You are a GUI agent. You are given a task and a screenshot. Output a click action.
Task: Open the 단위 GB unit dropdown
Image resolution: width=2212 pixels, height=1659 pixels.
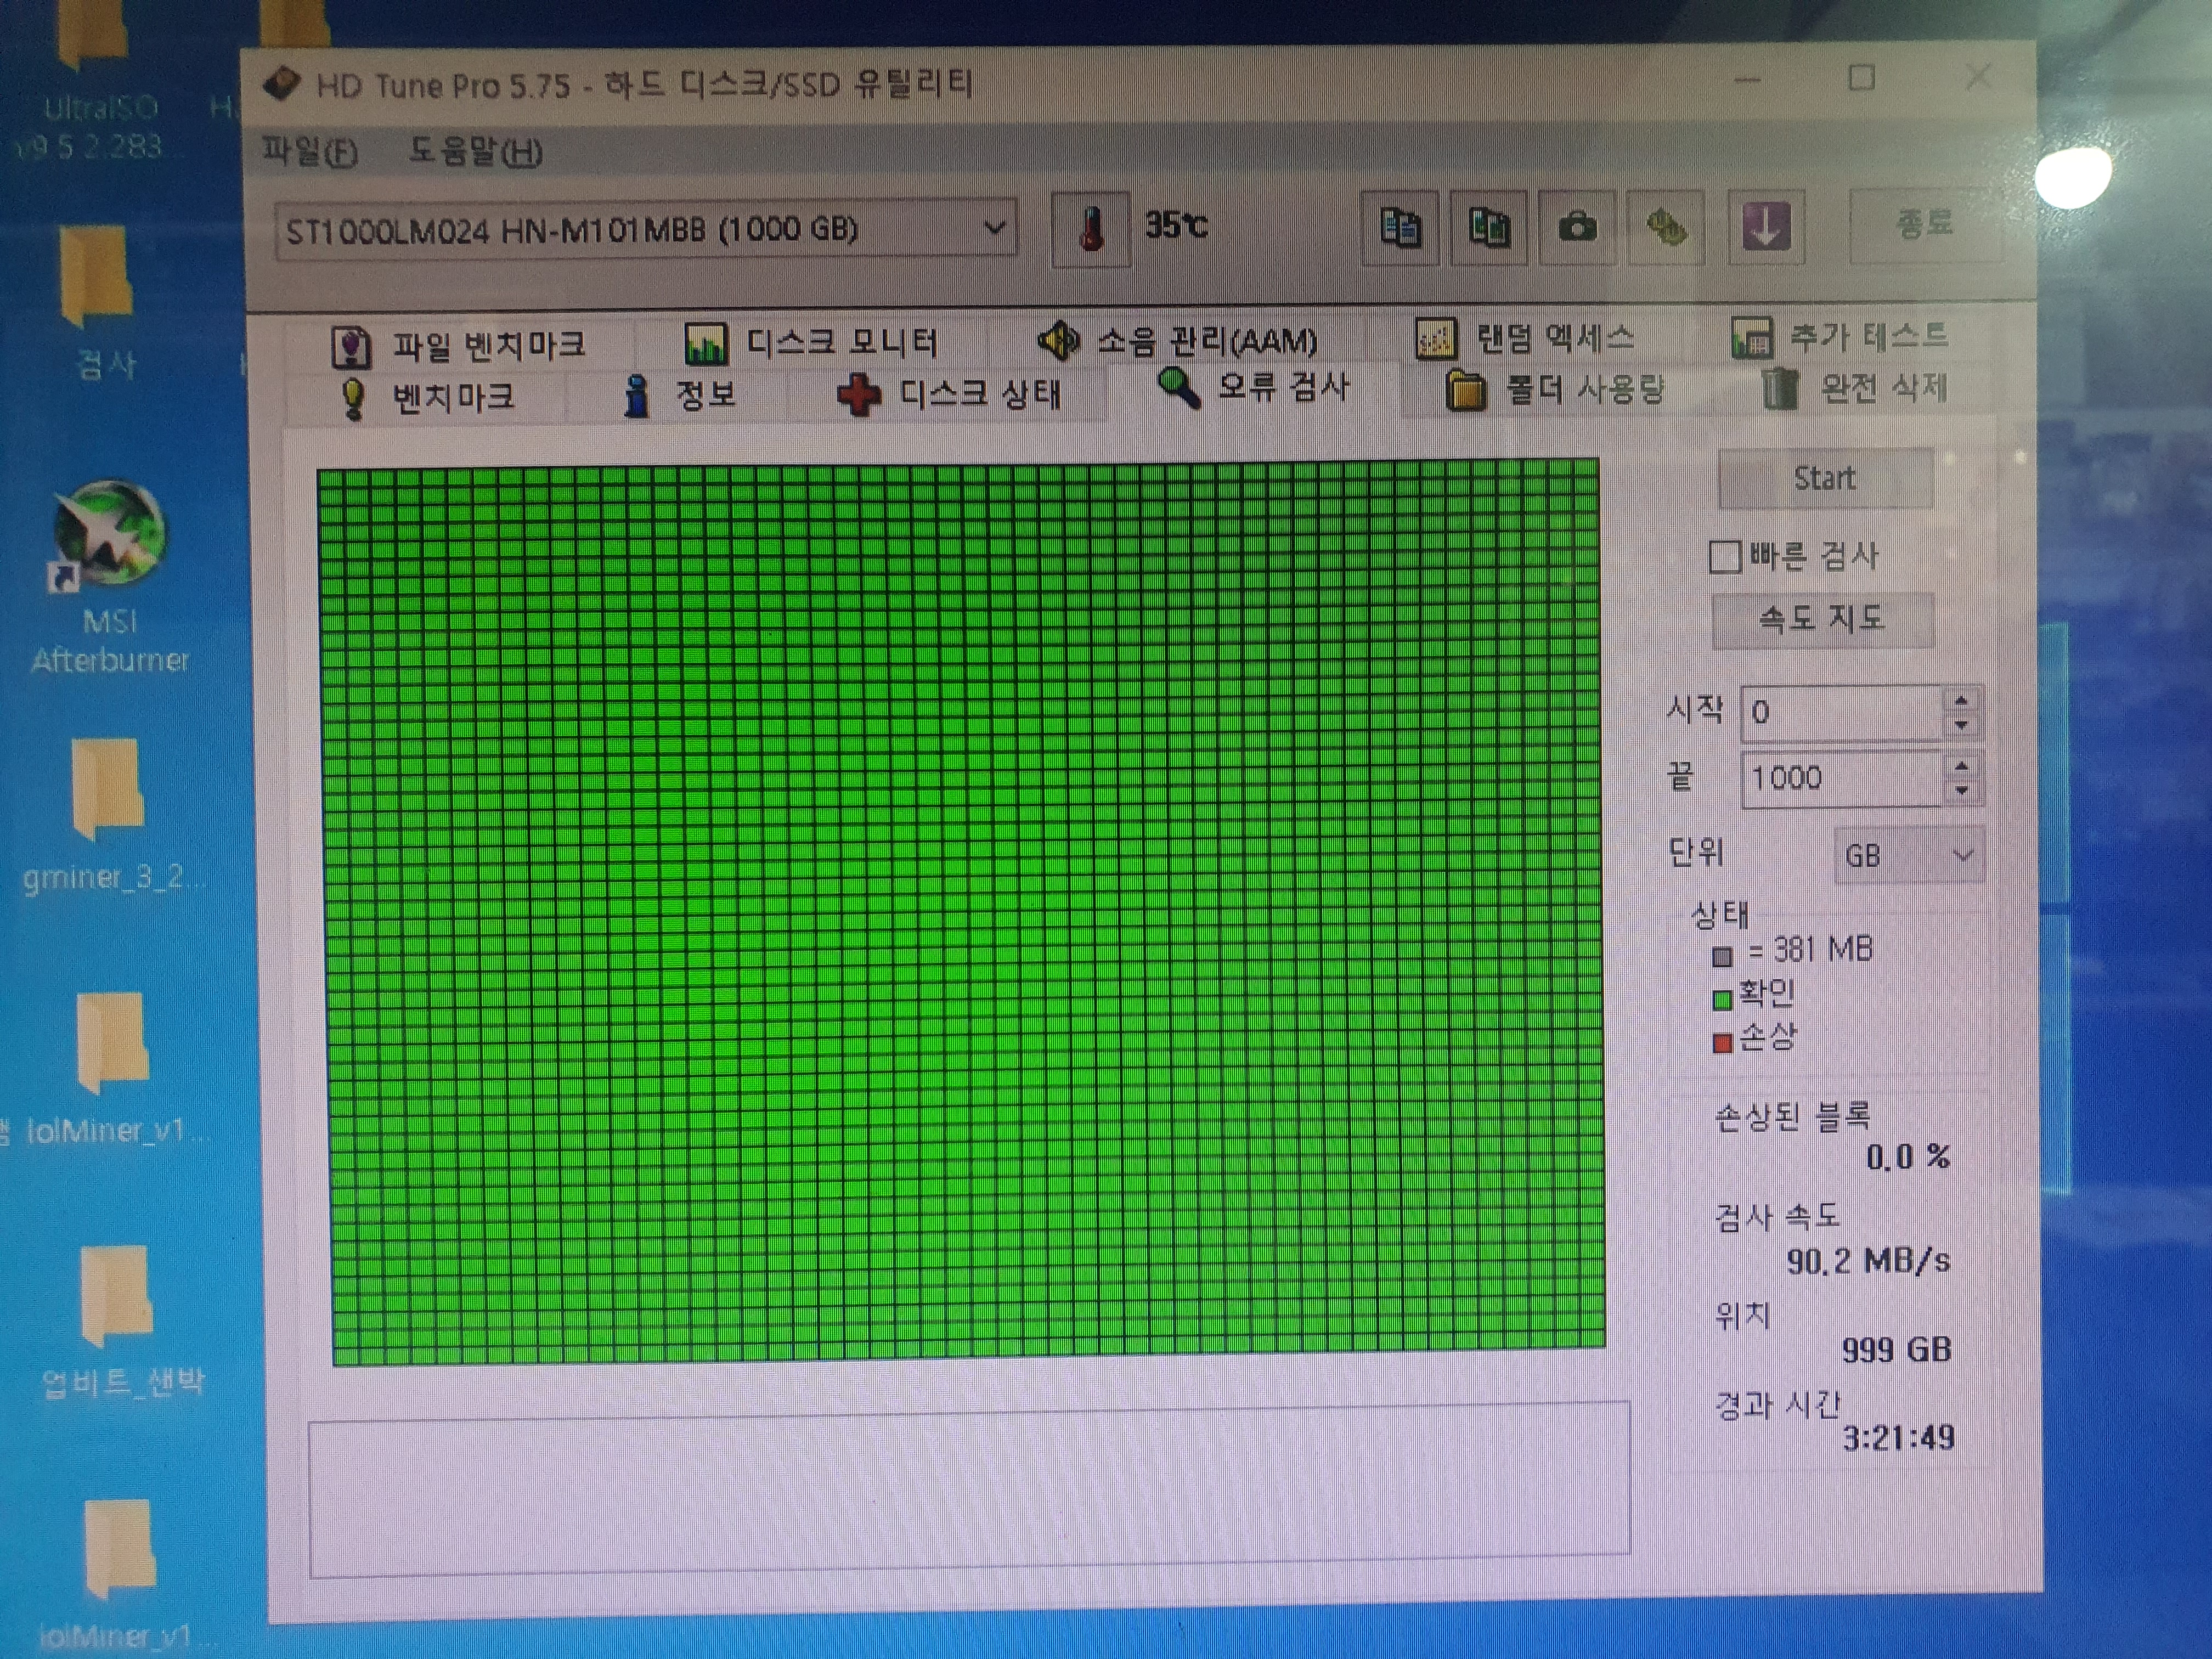point(1909,855)
